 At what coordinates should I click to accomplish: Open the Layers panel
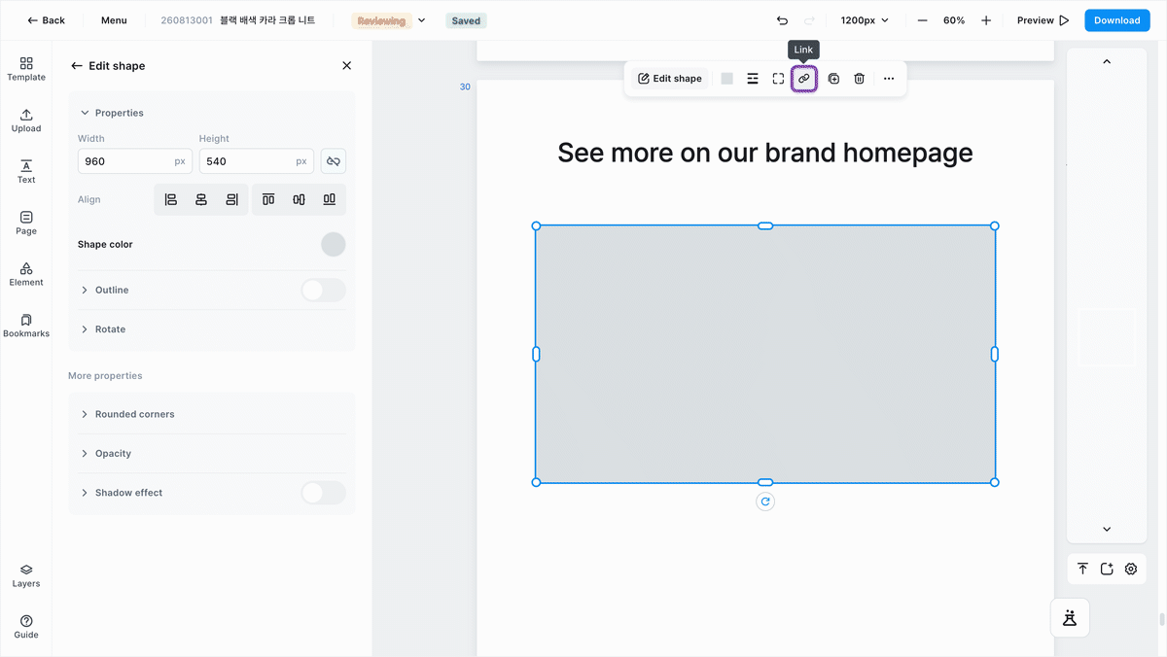click(26, 576)
